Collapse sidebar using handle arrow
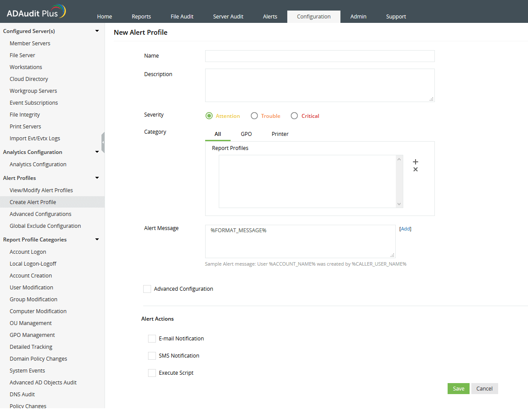Image resolution: width=528 pixels, height=413 pixels. pos(103,143)
